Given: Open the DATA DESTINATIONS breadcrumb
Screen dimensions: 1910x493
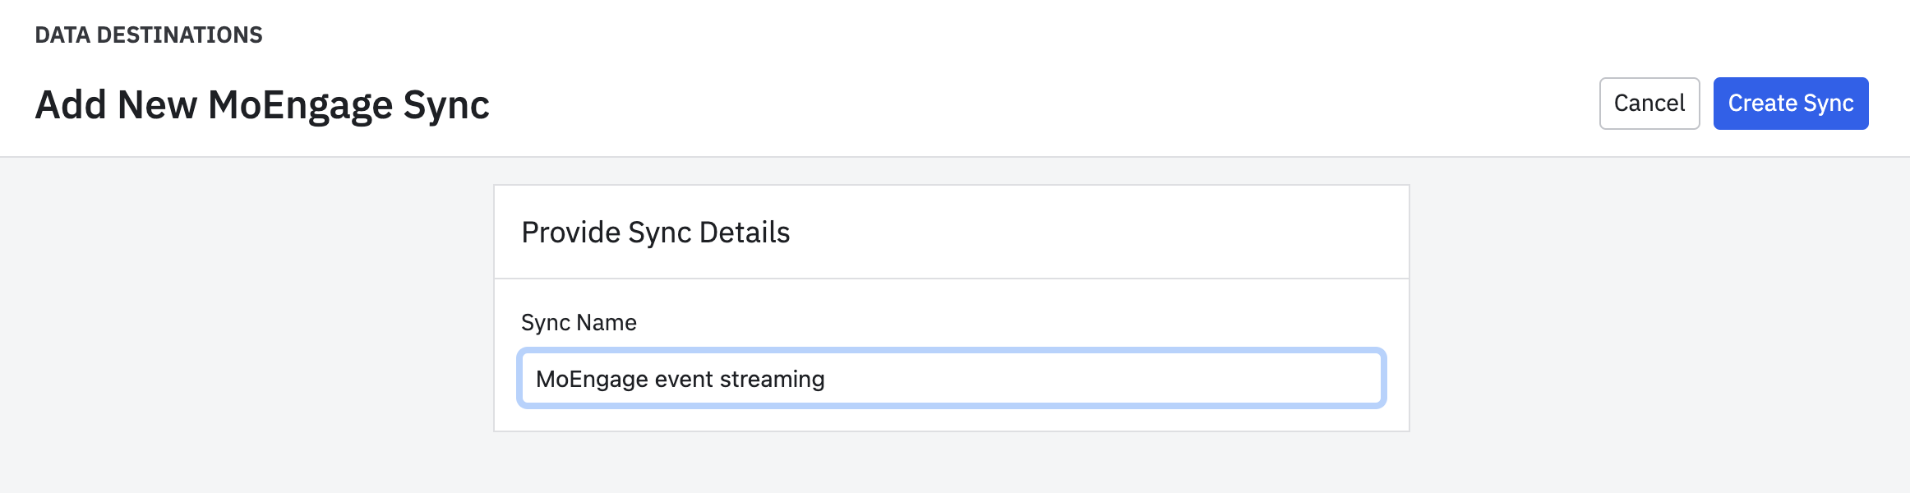Looking at the screenshot, I should 149,35.
